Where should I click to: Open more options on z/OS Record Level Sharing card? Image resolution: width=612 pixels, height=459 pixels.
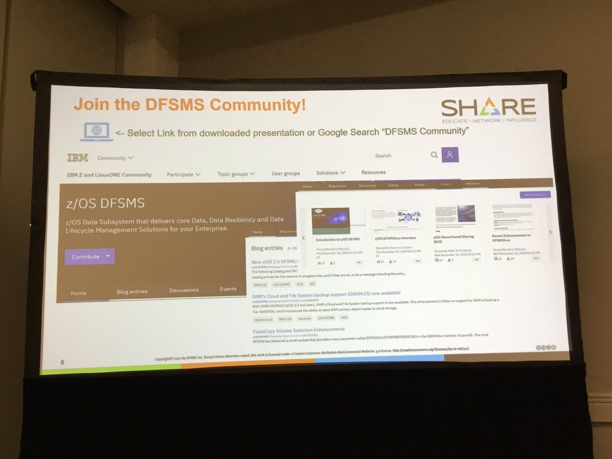pos(476,259)
